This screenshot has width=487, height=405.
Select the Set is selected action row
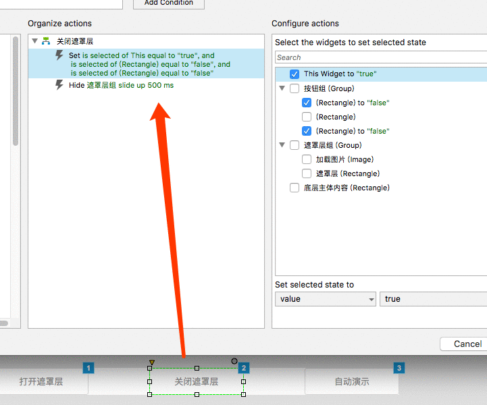point(147,64)
